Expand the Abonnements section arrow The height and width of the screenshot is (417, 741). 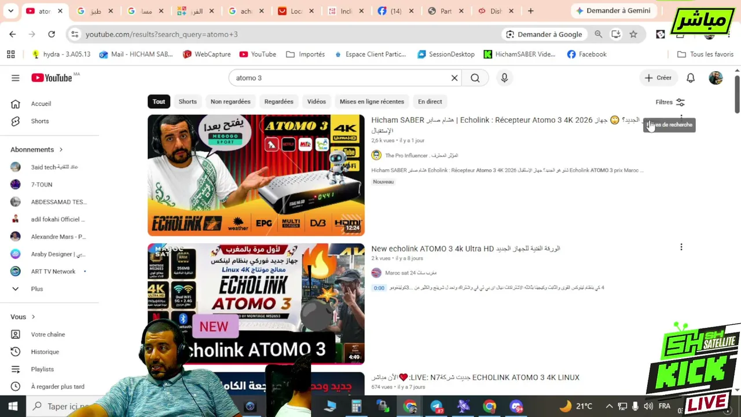coord(61,149)
